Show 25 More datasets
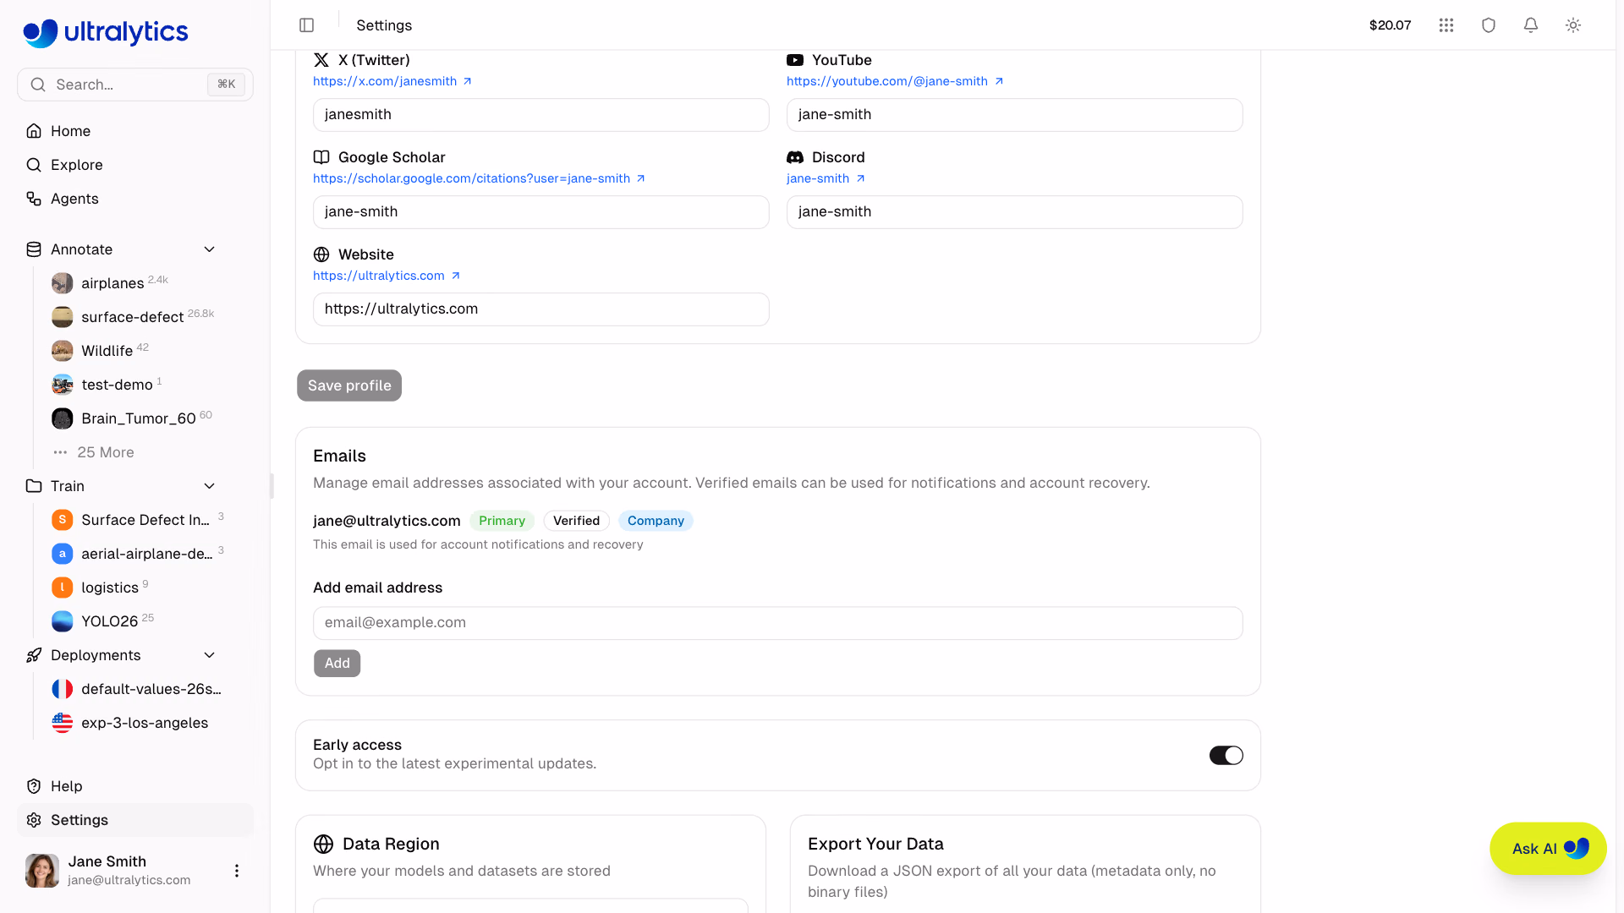 click(105, 452)
